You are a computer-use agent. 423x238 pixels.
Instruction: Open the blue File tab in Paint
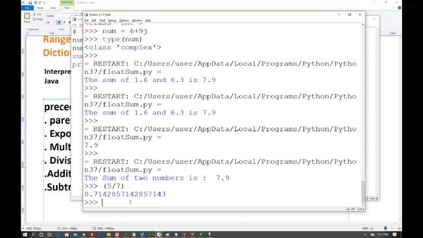(27, 8)
